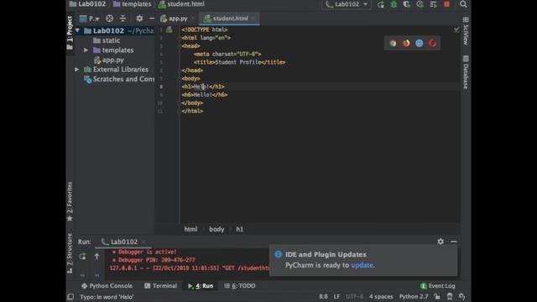Image resolution: width=537 pixels, height=302 pixels.
Task: Hide the Run panel with minus icon
Action: (454, 242)
